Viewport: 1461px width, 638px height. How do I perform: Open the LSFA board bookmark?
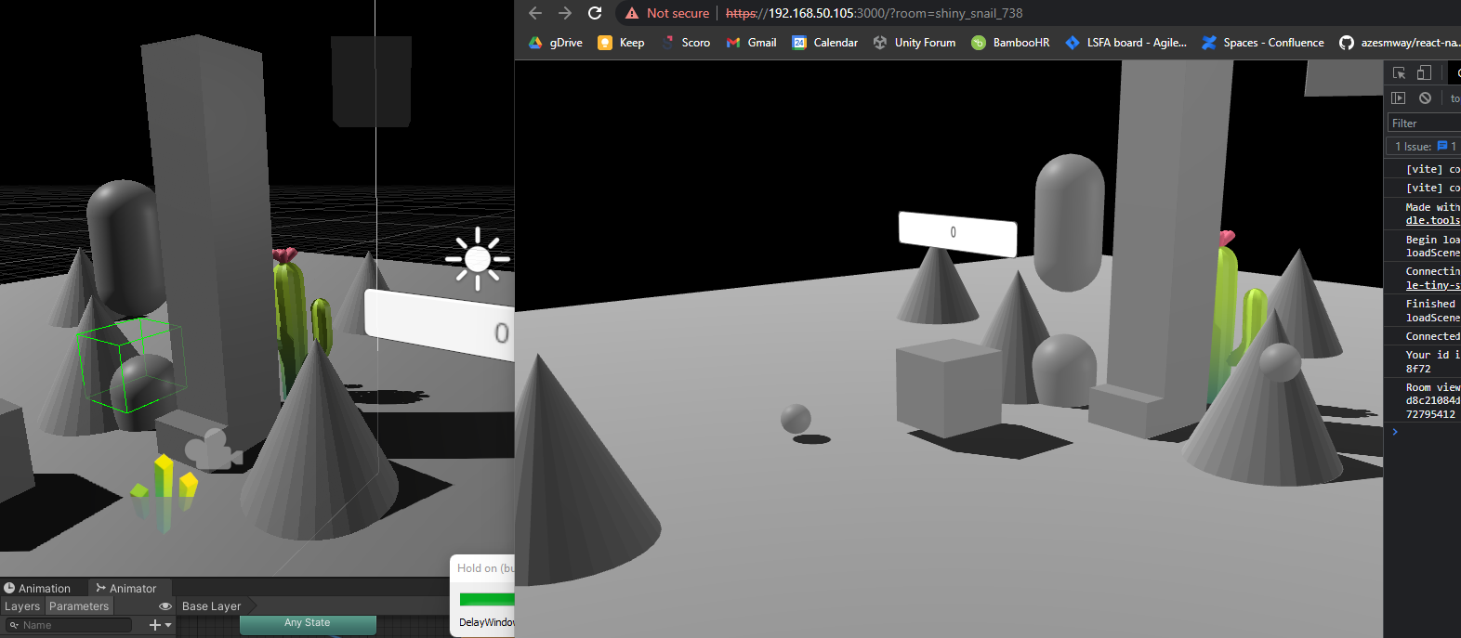pyautogui.click(x=1126, y=43)
